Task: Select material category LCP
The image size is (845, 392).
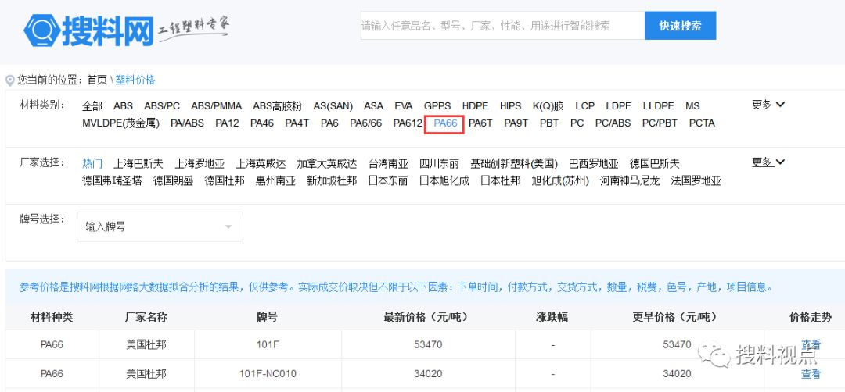Action: [584, 106]
